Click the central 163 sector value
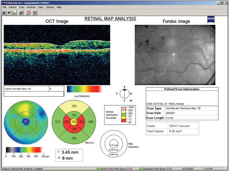The width and height of the screenshot is (229, 171). (x=74, y=122)
